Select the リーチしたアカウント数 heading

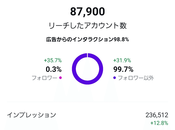pos(87,26)
